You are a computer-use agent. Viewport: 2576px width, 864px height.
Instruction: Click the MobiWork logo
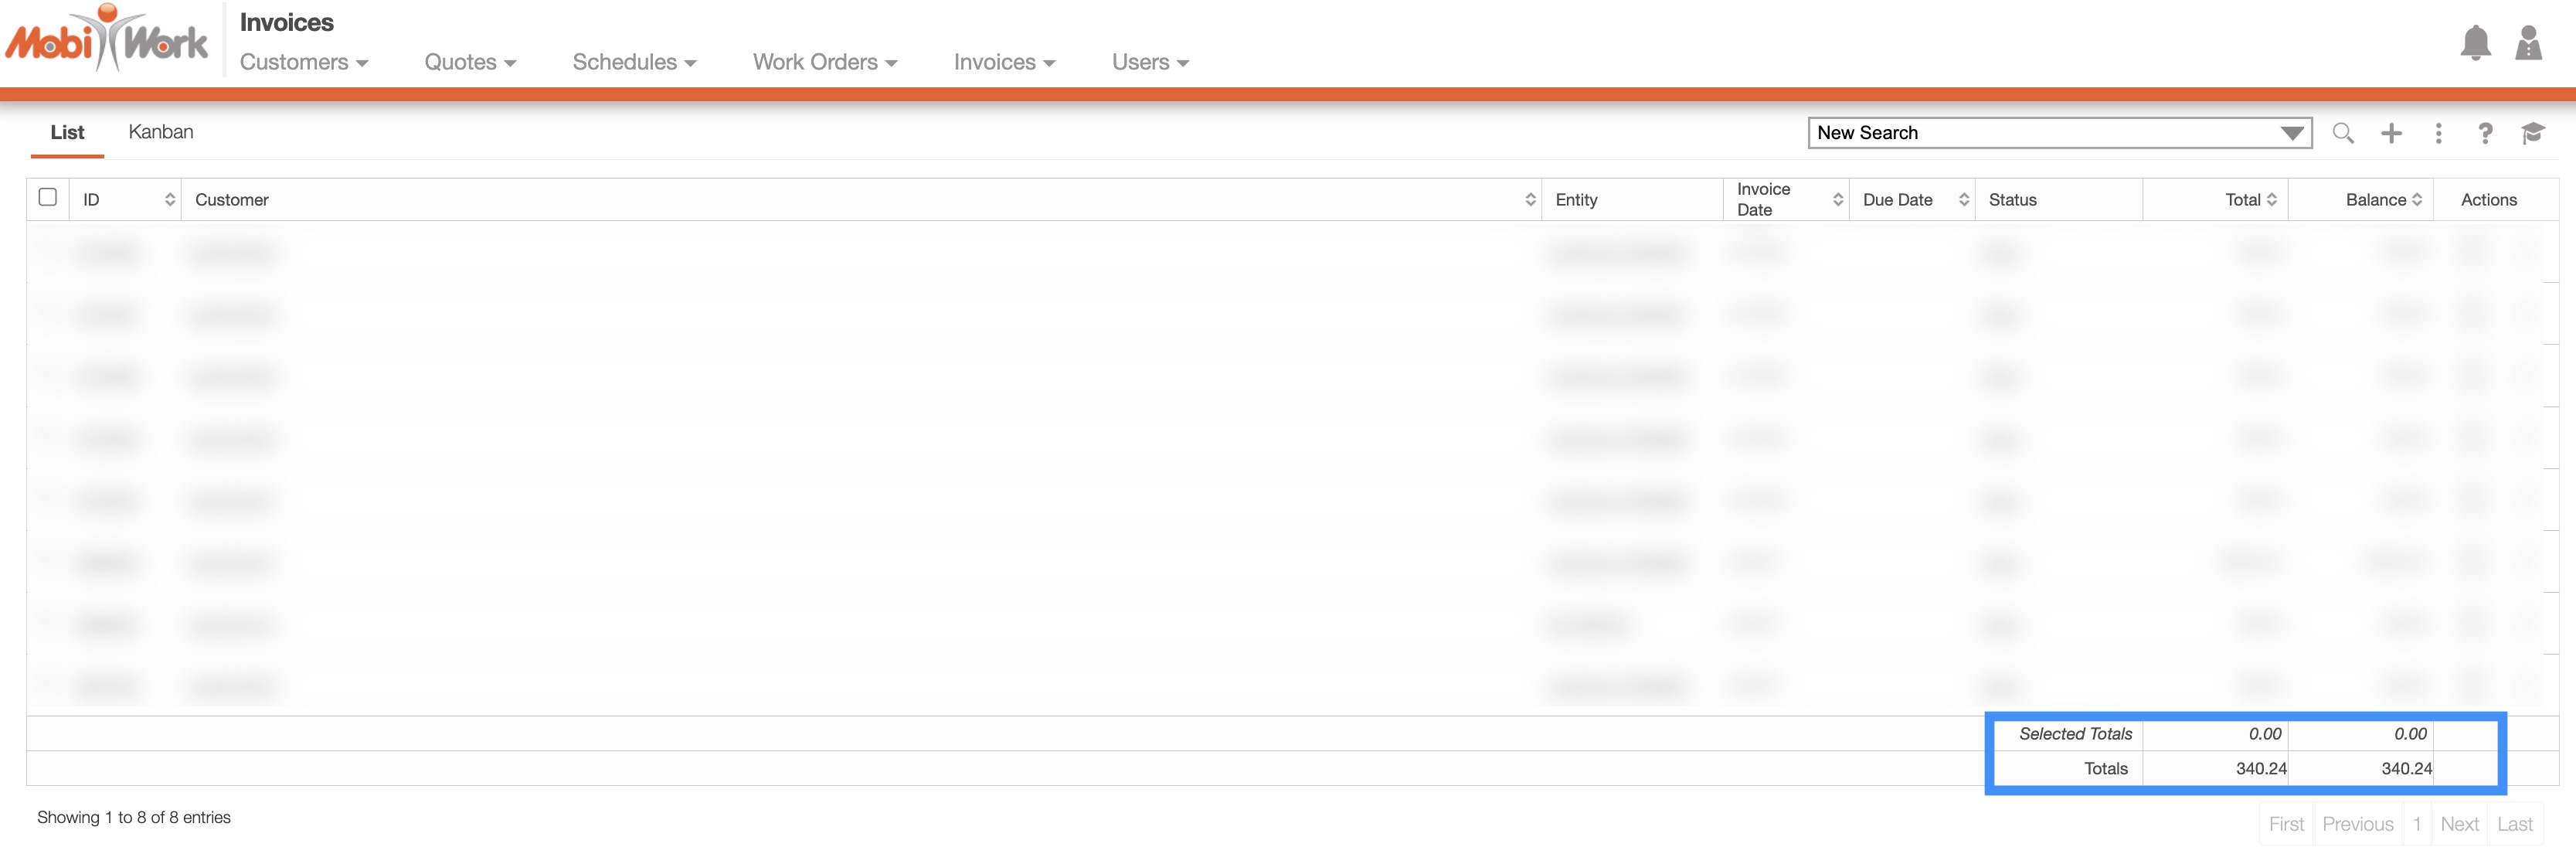coord(107,40)
